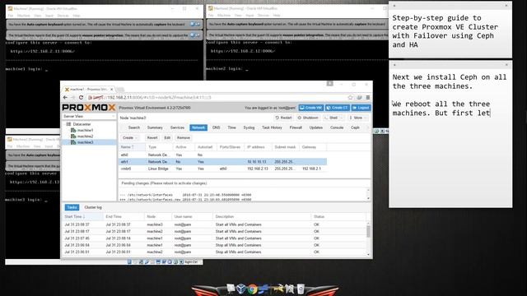Open the Console tab
The width and height of the screenshot is (527, 296).
coord(337,127)
